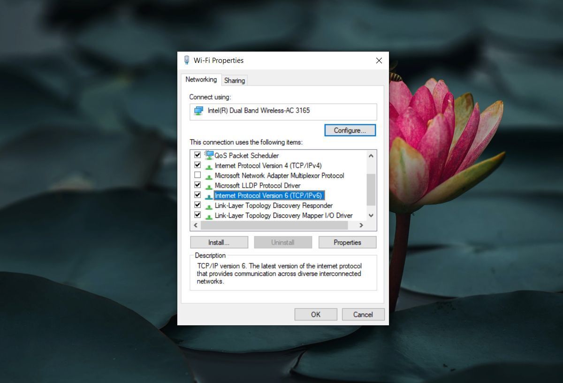563x383 pixels.
Task: Switch to the Networking tab
Action: click(x=201, y=79)
